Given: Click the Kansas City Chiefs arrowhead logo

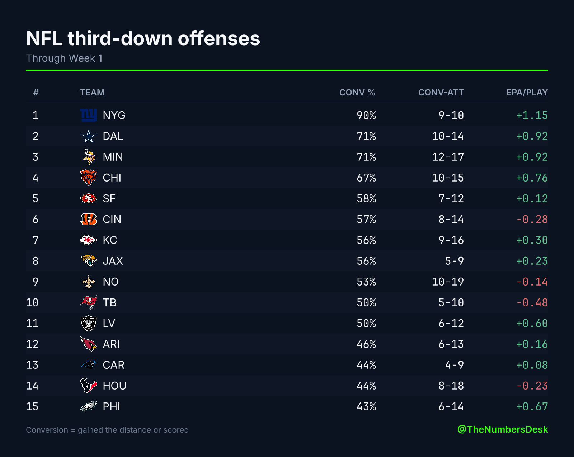Looking at the screenshot, I should [89, 240].
